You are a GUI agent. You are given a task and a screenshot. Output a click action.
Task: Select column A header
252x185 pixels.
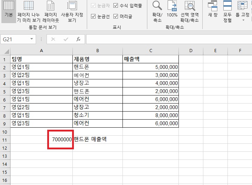click(x=41, y=51)
